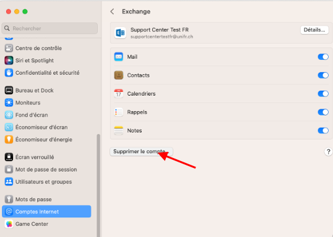Image resolution: width=333 pixels, height=237 pixels.
Task: Toggle the Rappels sync switch
Action: click(323, 112)
